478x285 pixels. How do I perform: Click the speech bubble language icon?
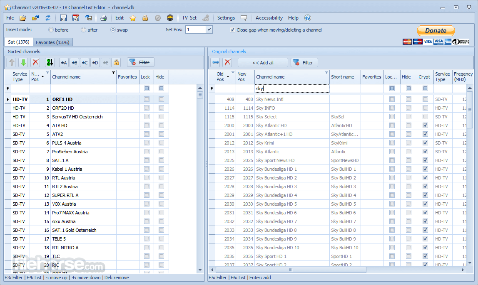244,18
